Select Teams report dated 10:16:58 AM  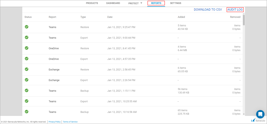coord(52,112)
